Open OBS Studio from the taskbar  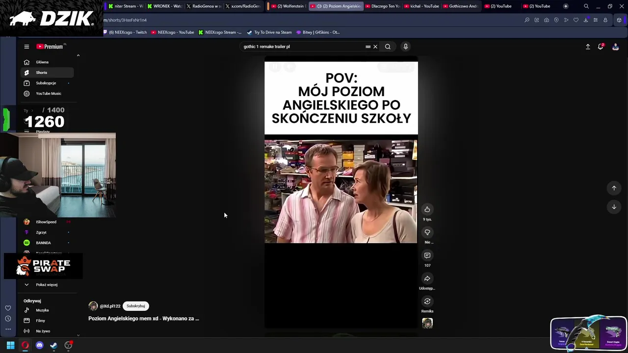click(68, 345)
